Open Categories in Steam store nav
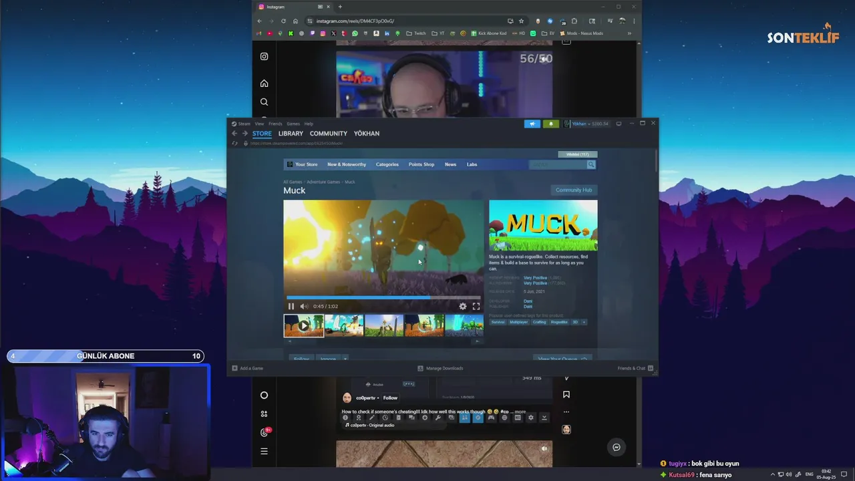The width and height of the screenshot is (855, 481). tap(387, 164)
